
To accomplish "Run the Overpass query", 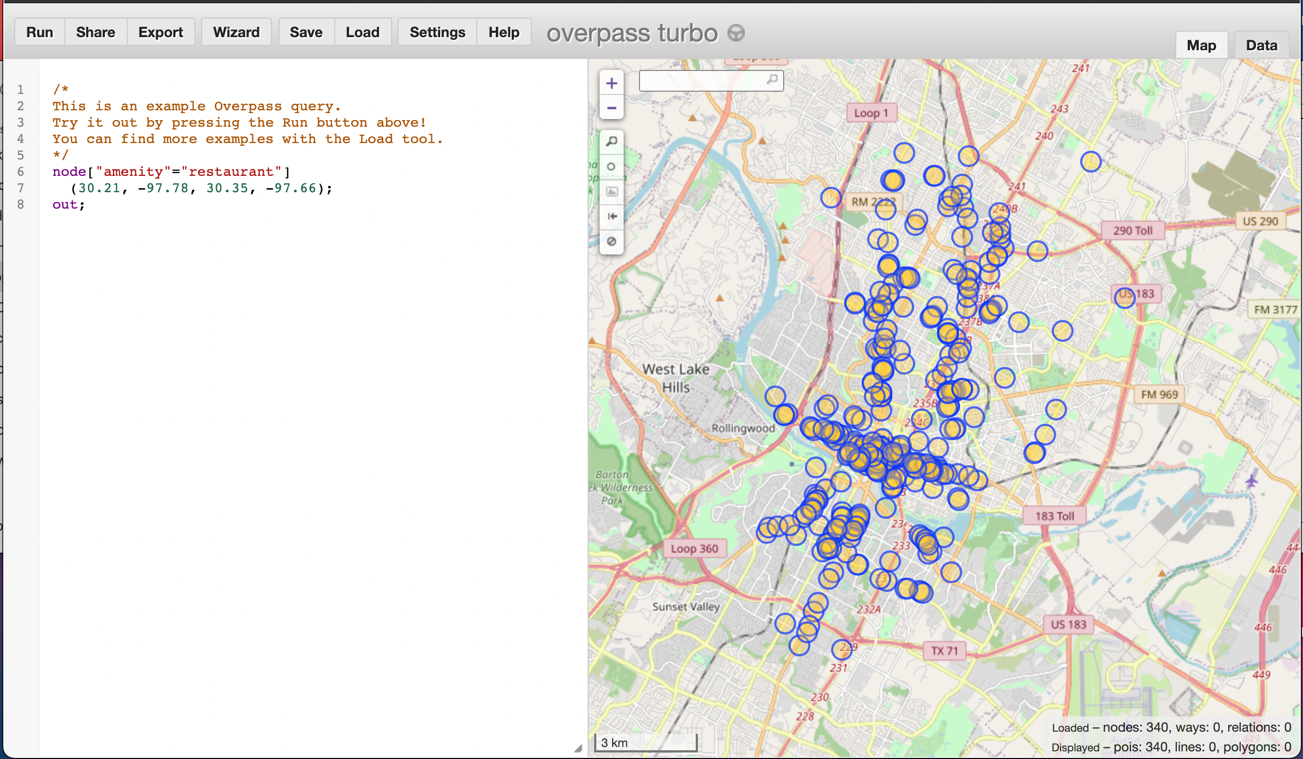I will (39, 32).
